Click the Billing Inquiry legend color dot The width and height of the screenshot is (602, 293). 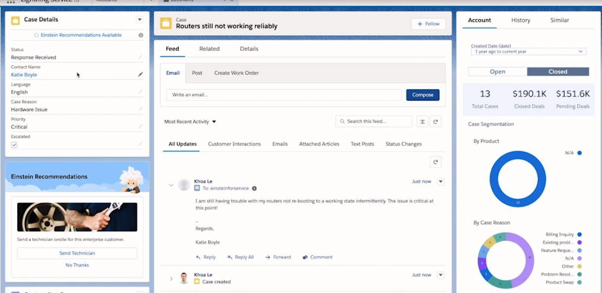(579, 235)
